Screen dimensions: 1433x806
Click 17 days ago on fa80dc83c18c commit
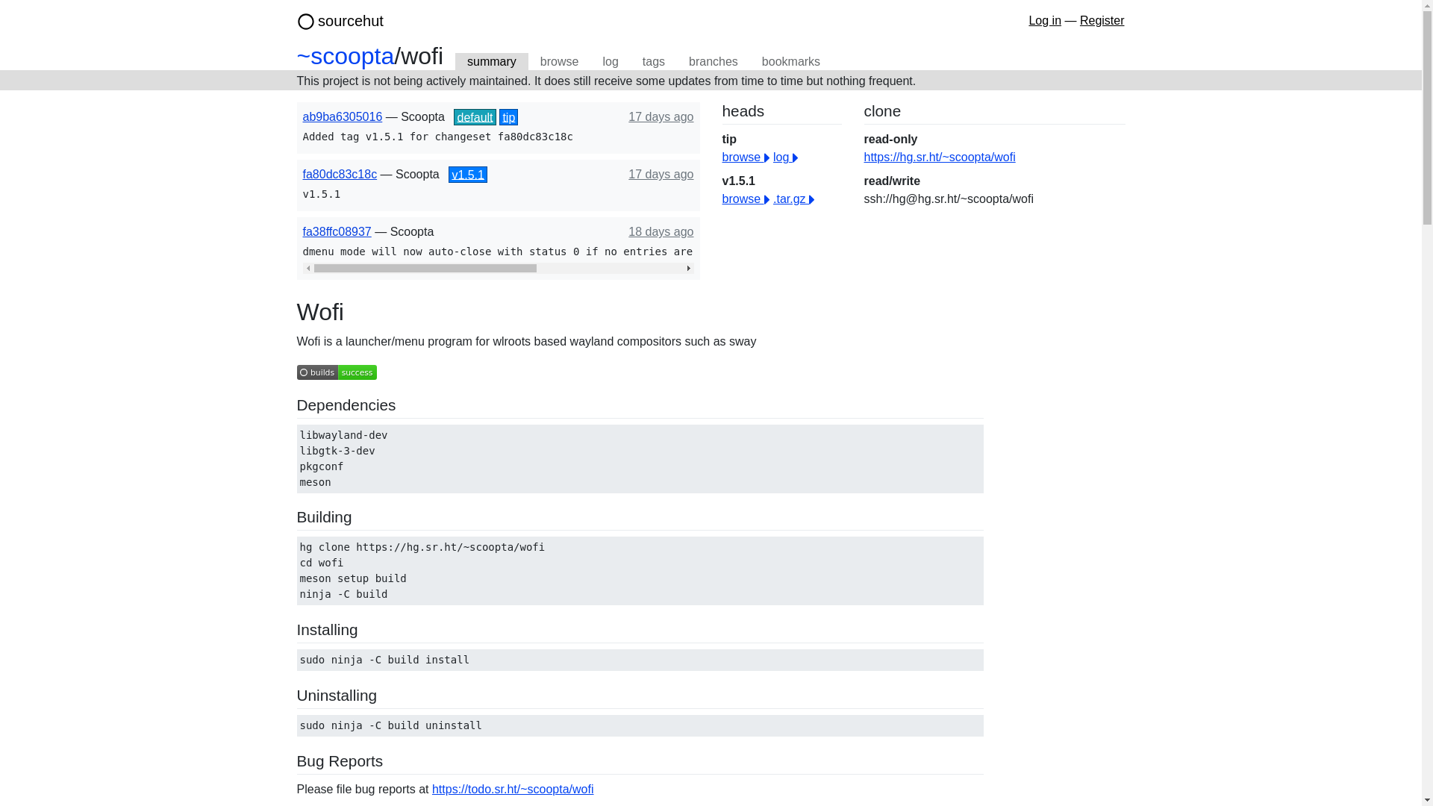661,175
